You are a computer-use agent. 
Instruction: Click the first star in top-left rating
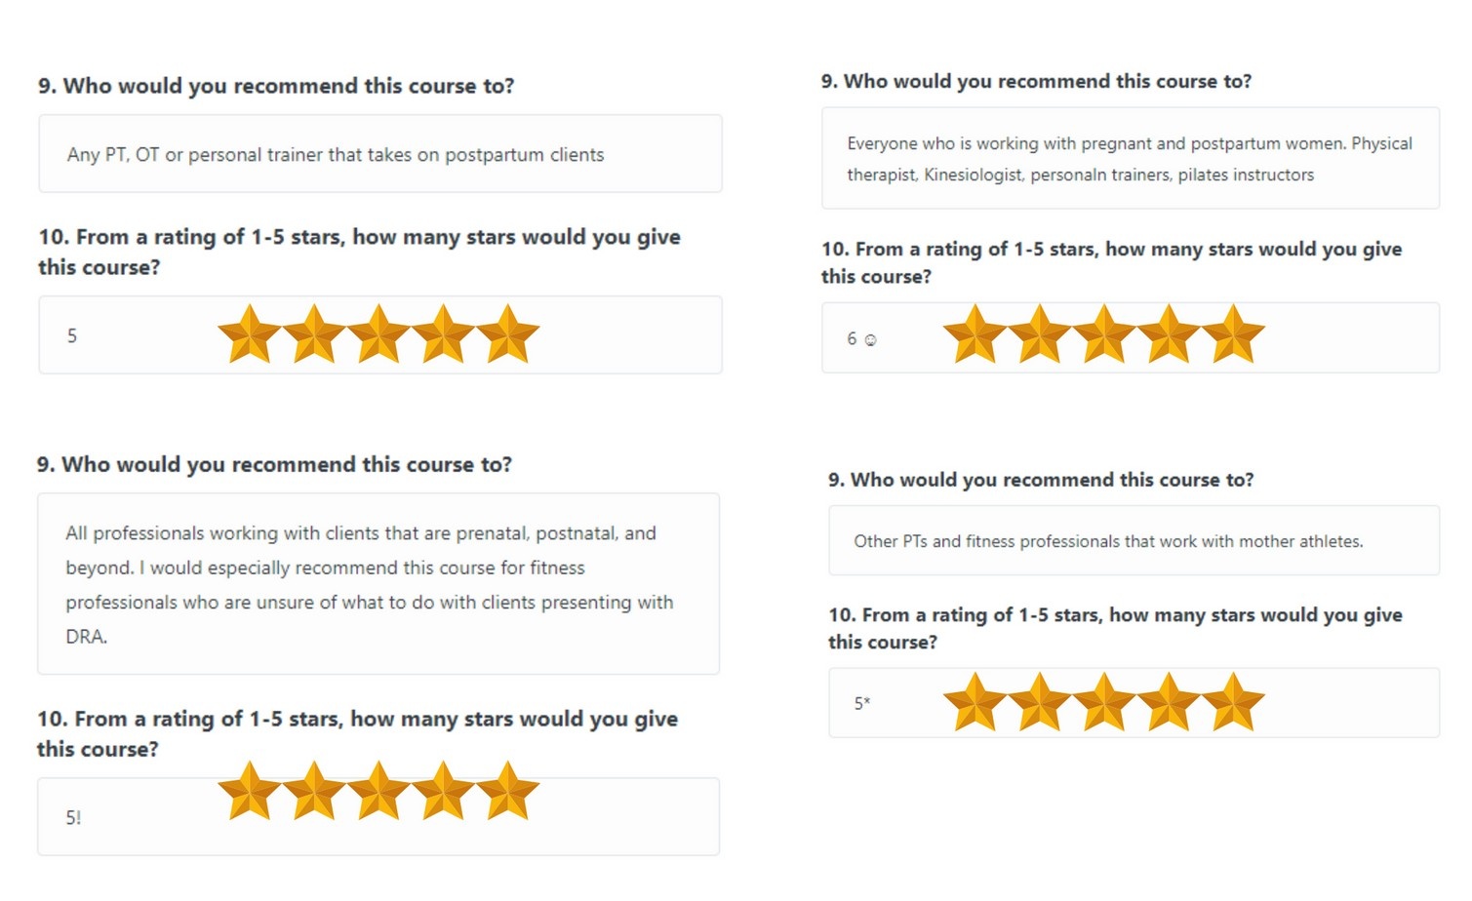[250, 334]
